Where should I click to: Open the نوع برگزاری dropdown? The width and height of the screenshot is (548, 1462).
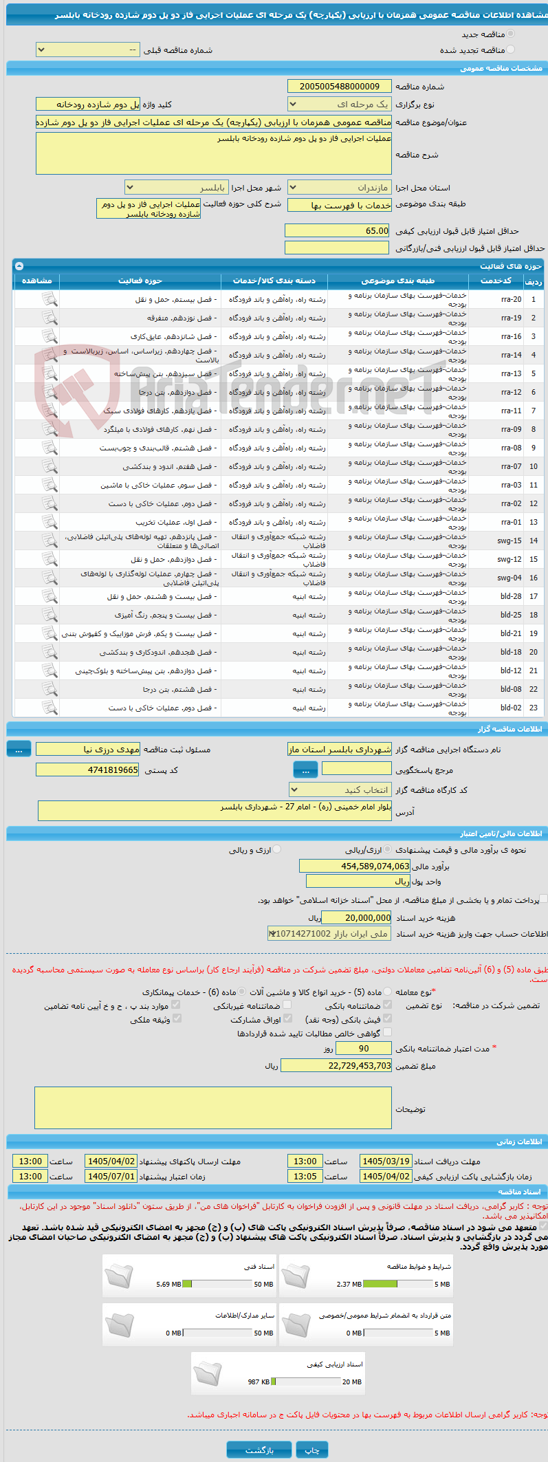[340, 105]
